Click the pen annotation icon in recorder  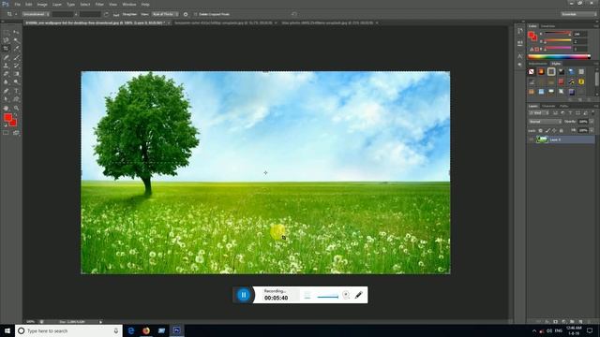point(358,295)
